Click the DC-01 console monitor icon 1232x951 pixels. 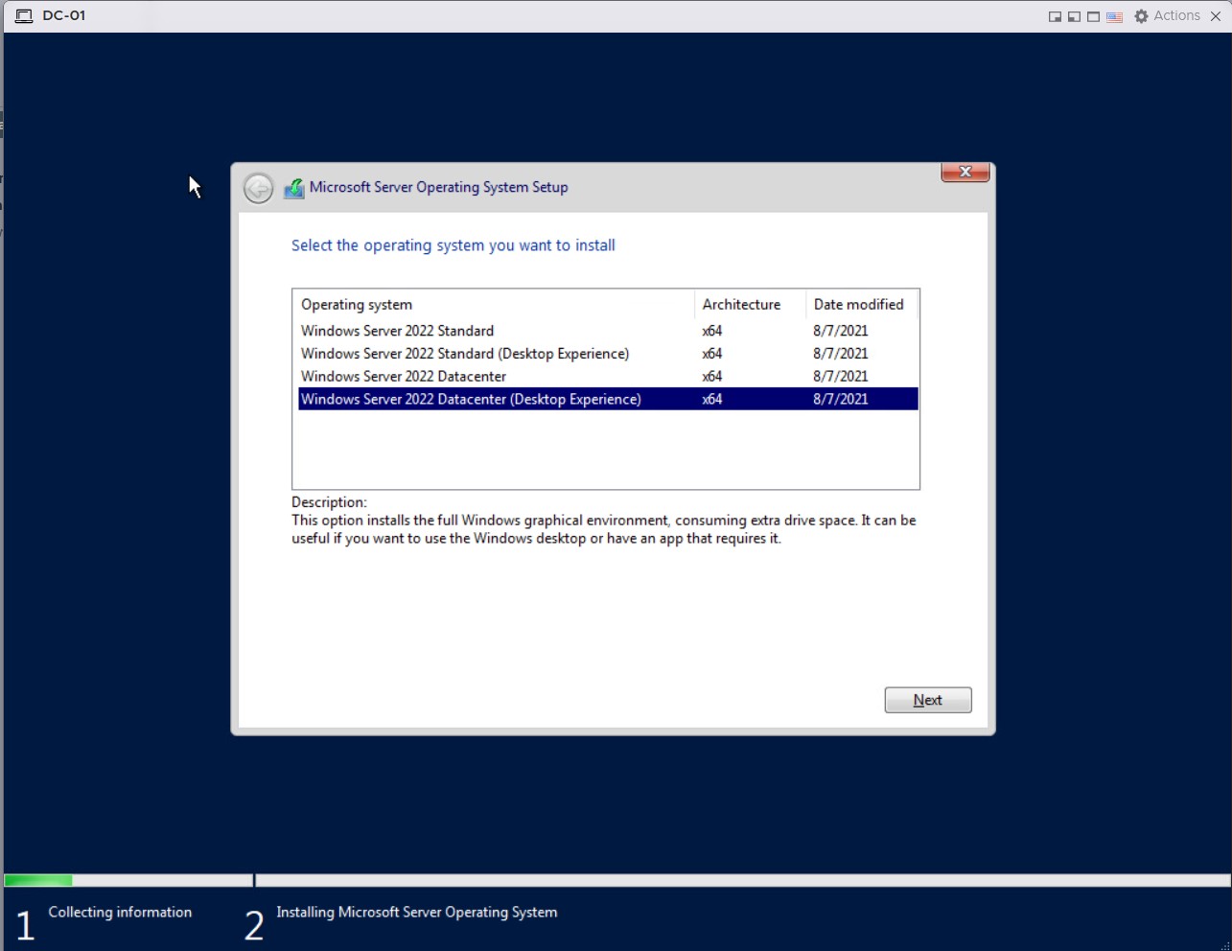click(24, 16)
